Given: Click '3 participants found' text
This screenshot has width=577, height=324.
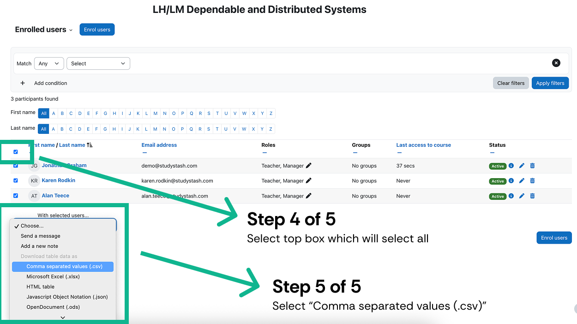Looking at the screenshot, I should pyautogui.click(x=35, y=99).
